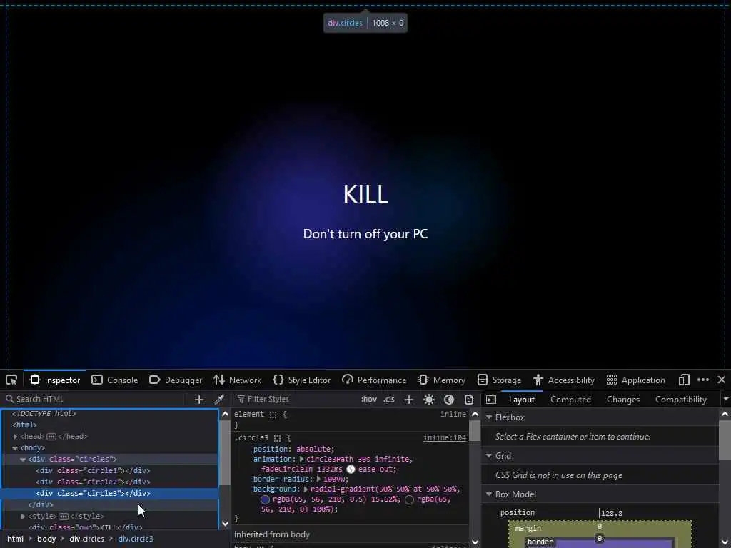Screen dimensions: 731x548
Task: Open the inline:104 stylesheet source link
Action: coord(444,438)
